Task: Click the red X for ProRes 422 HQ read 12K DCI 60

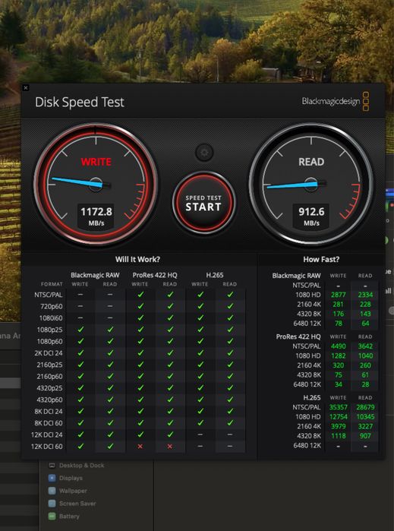Action: [170, 447]
